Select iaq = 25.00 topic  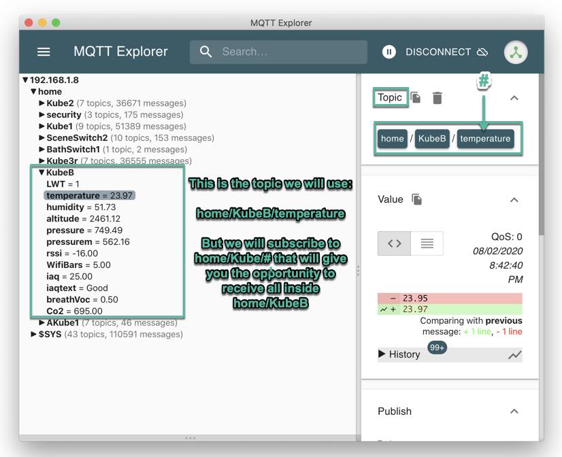(69, 277)
